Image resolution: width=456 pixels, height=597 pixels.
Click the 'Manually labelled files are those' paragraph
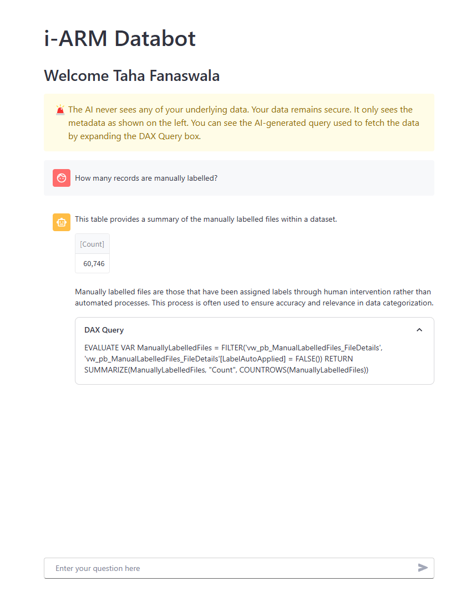pyautogui.click(x=253, y=297)
